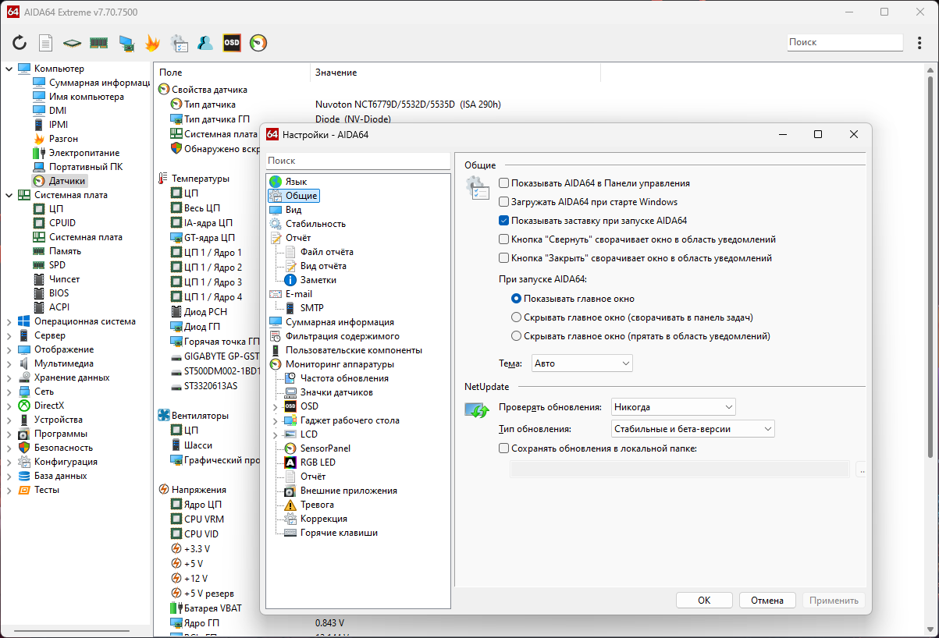Uncheck Показывать заставку при запуске AIDA64
The image size is (939, 638).
(504, 221)
